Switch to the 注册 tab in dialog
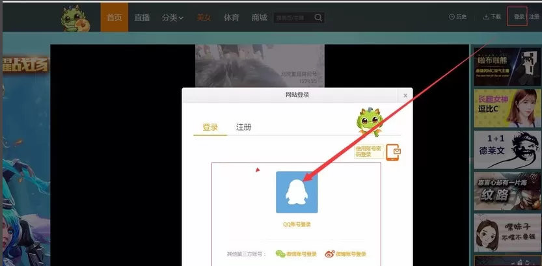This screenshot has width=542, height=266. pyautogui.click(x=243, y=127)
